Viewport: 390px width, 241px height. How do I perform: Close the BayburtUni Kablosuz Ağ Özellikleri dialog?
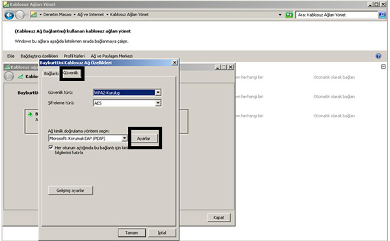tap(175, 63)
